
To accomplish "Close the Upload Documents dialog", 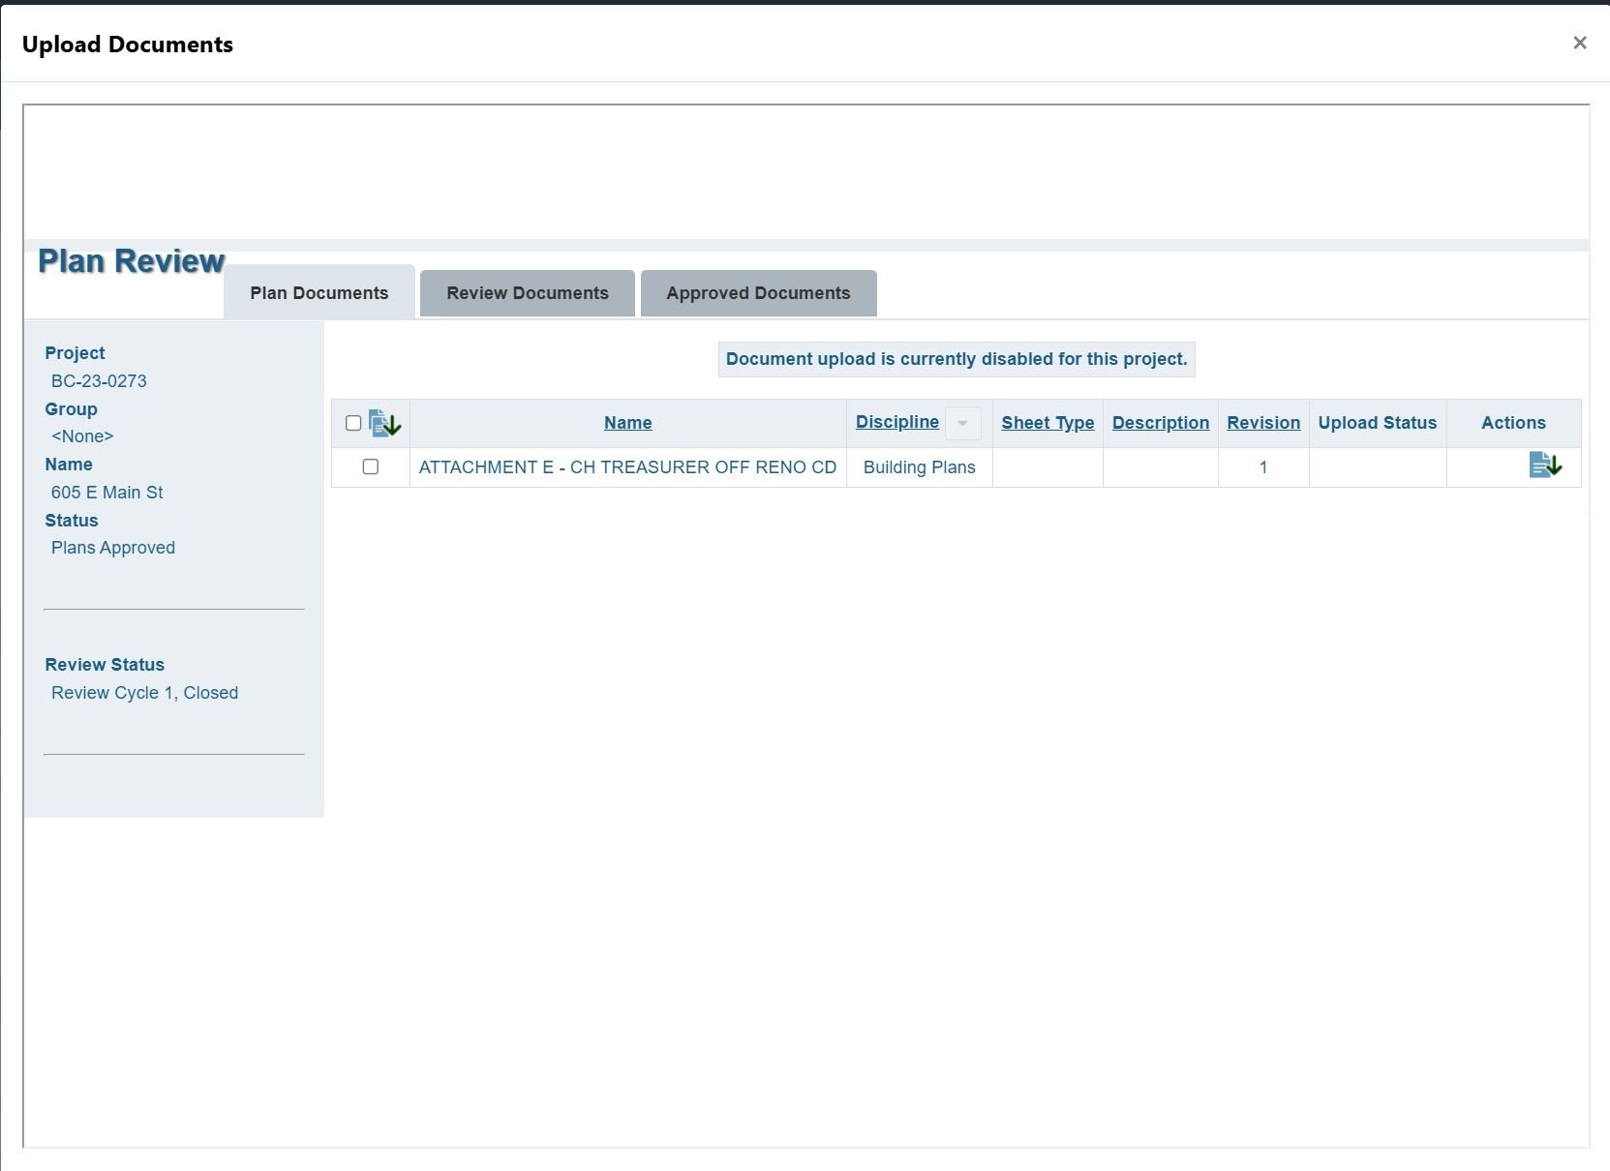I will [1580, 43].
